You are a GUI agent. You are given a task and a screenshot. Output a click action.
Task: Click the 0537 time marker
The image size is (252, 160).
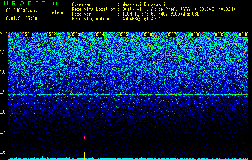171,34
